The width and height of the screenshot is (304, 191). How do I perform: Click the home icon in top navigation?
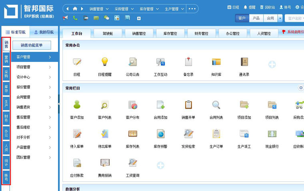pos(75,8)
